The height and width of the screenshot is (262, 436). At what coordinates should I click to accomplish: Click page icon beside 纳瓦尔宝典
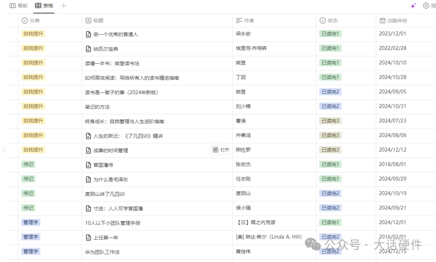click(88, 49)
